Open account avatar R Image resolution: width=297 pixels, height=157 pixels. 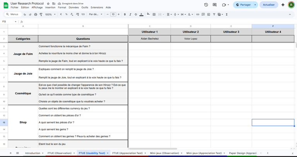291,5
